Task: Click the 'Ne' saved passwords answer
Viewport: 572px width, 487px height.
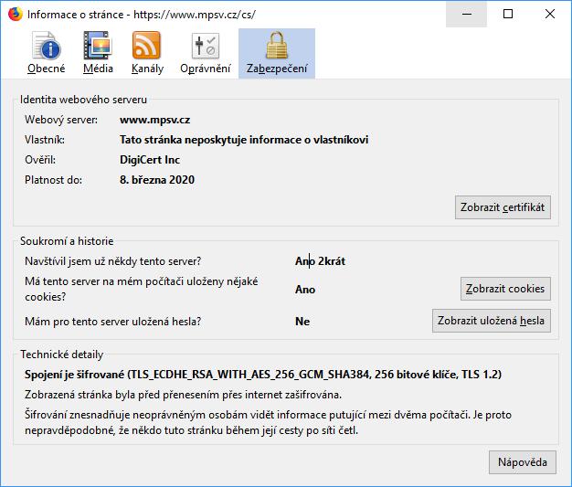Action: point(302,322)
